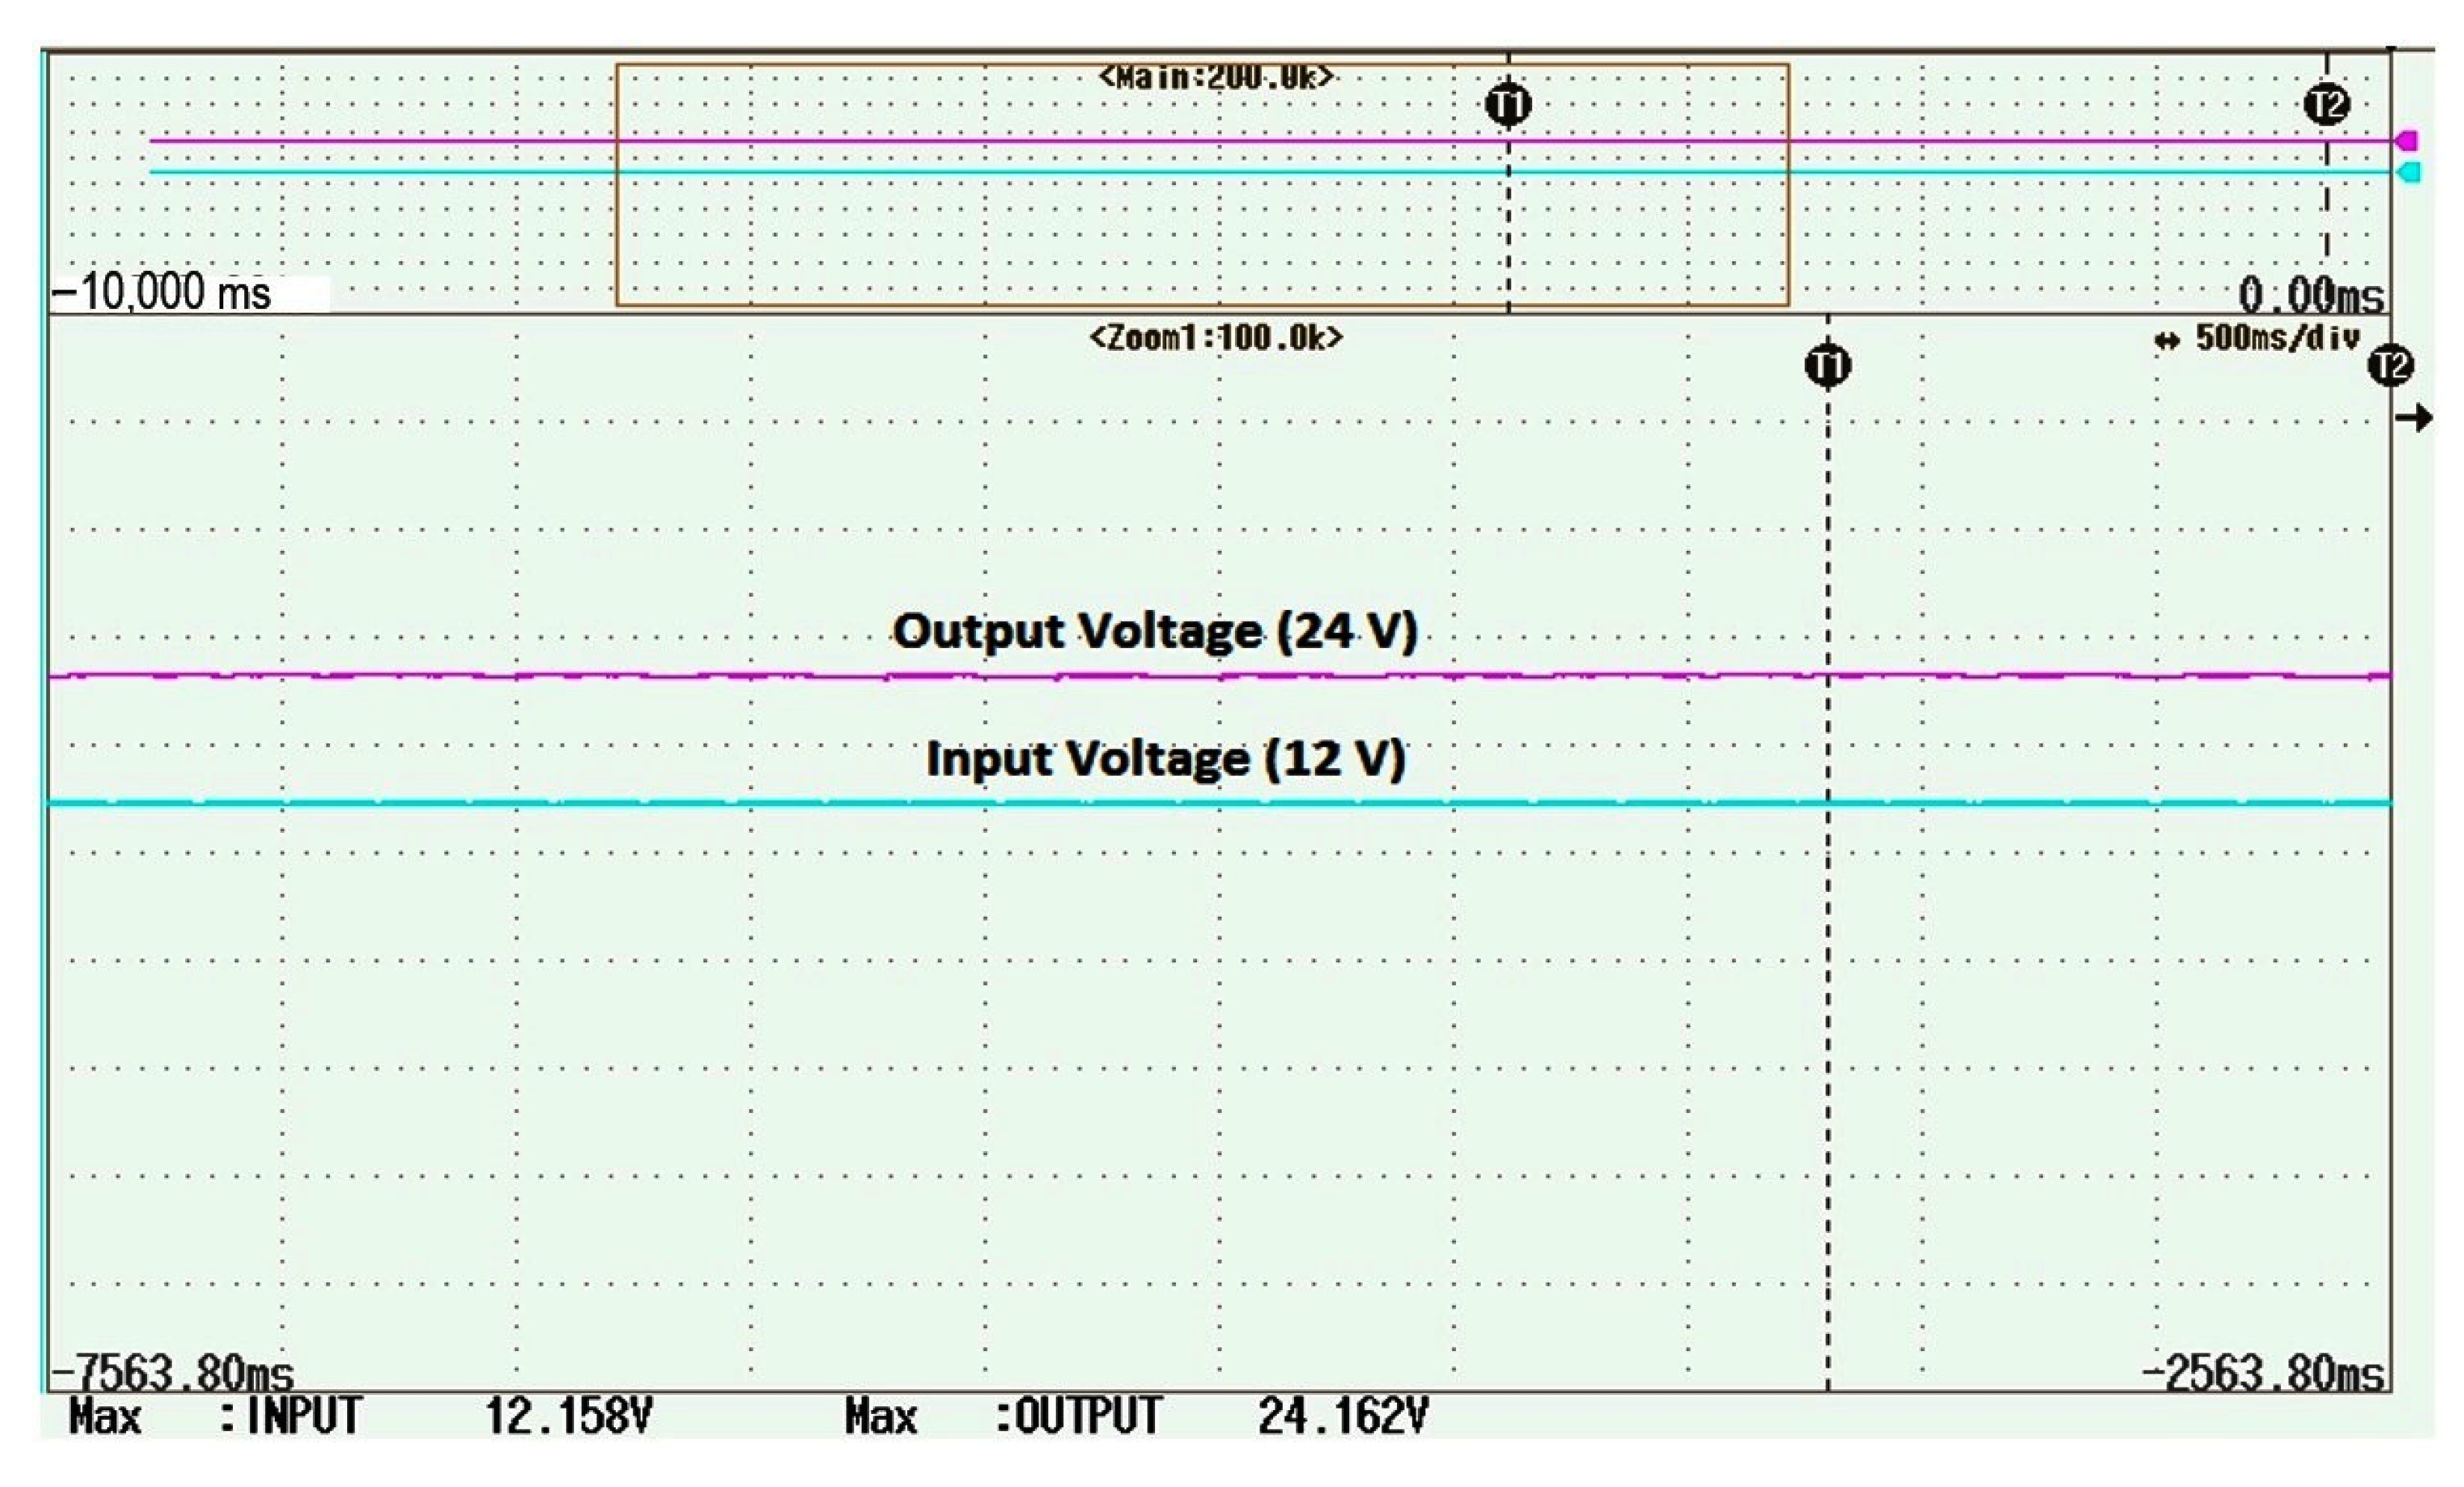The image size is (2464, 1487).
Task: Click the T2 cursor marker in zoom window
Action: pos(2391,366)
